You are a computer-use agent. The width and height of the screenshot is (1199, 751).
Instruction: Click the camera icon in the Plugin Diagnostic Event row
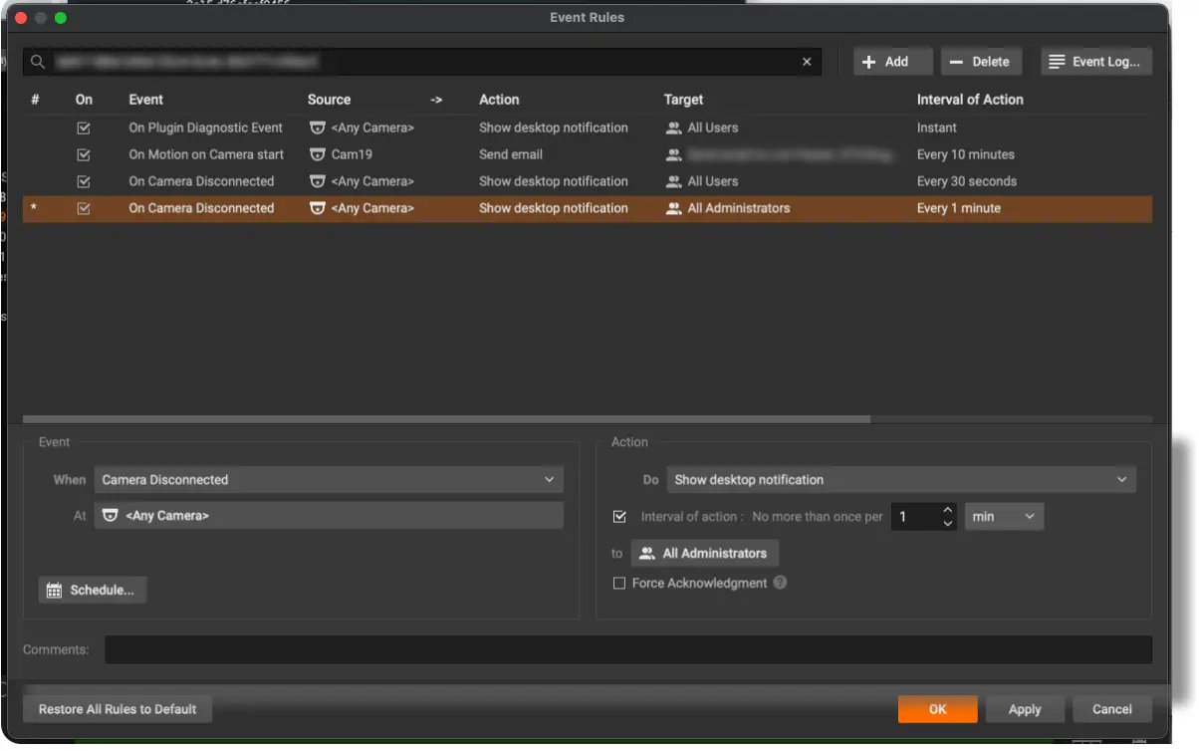[318, 127]
